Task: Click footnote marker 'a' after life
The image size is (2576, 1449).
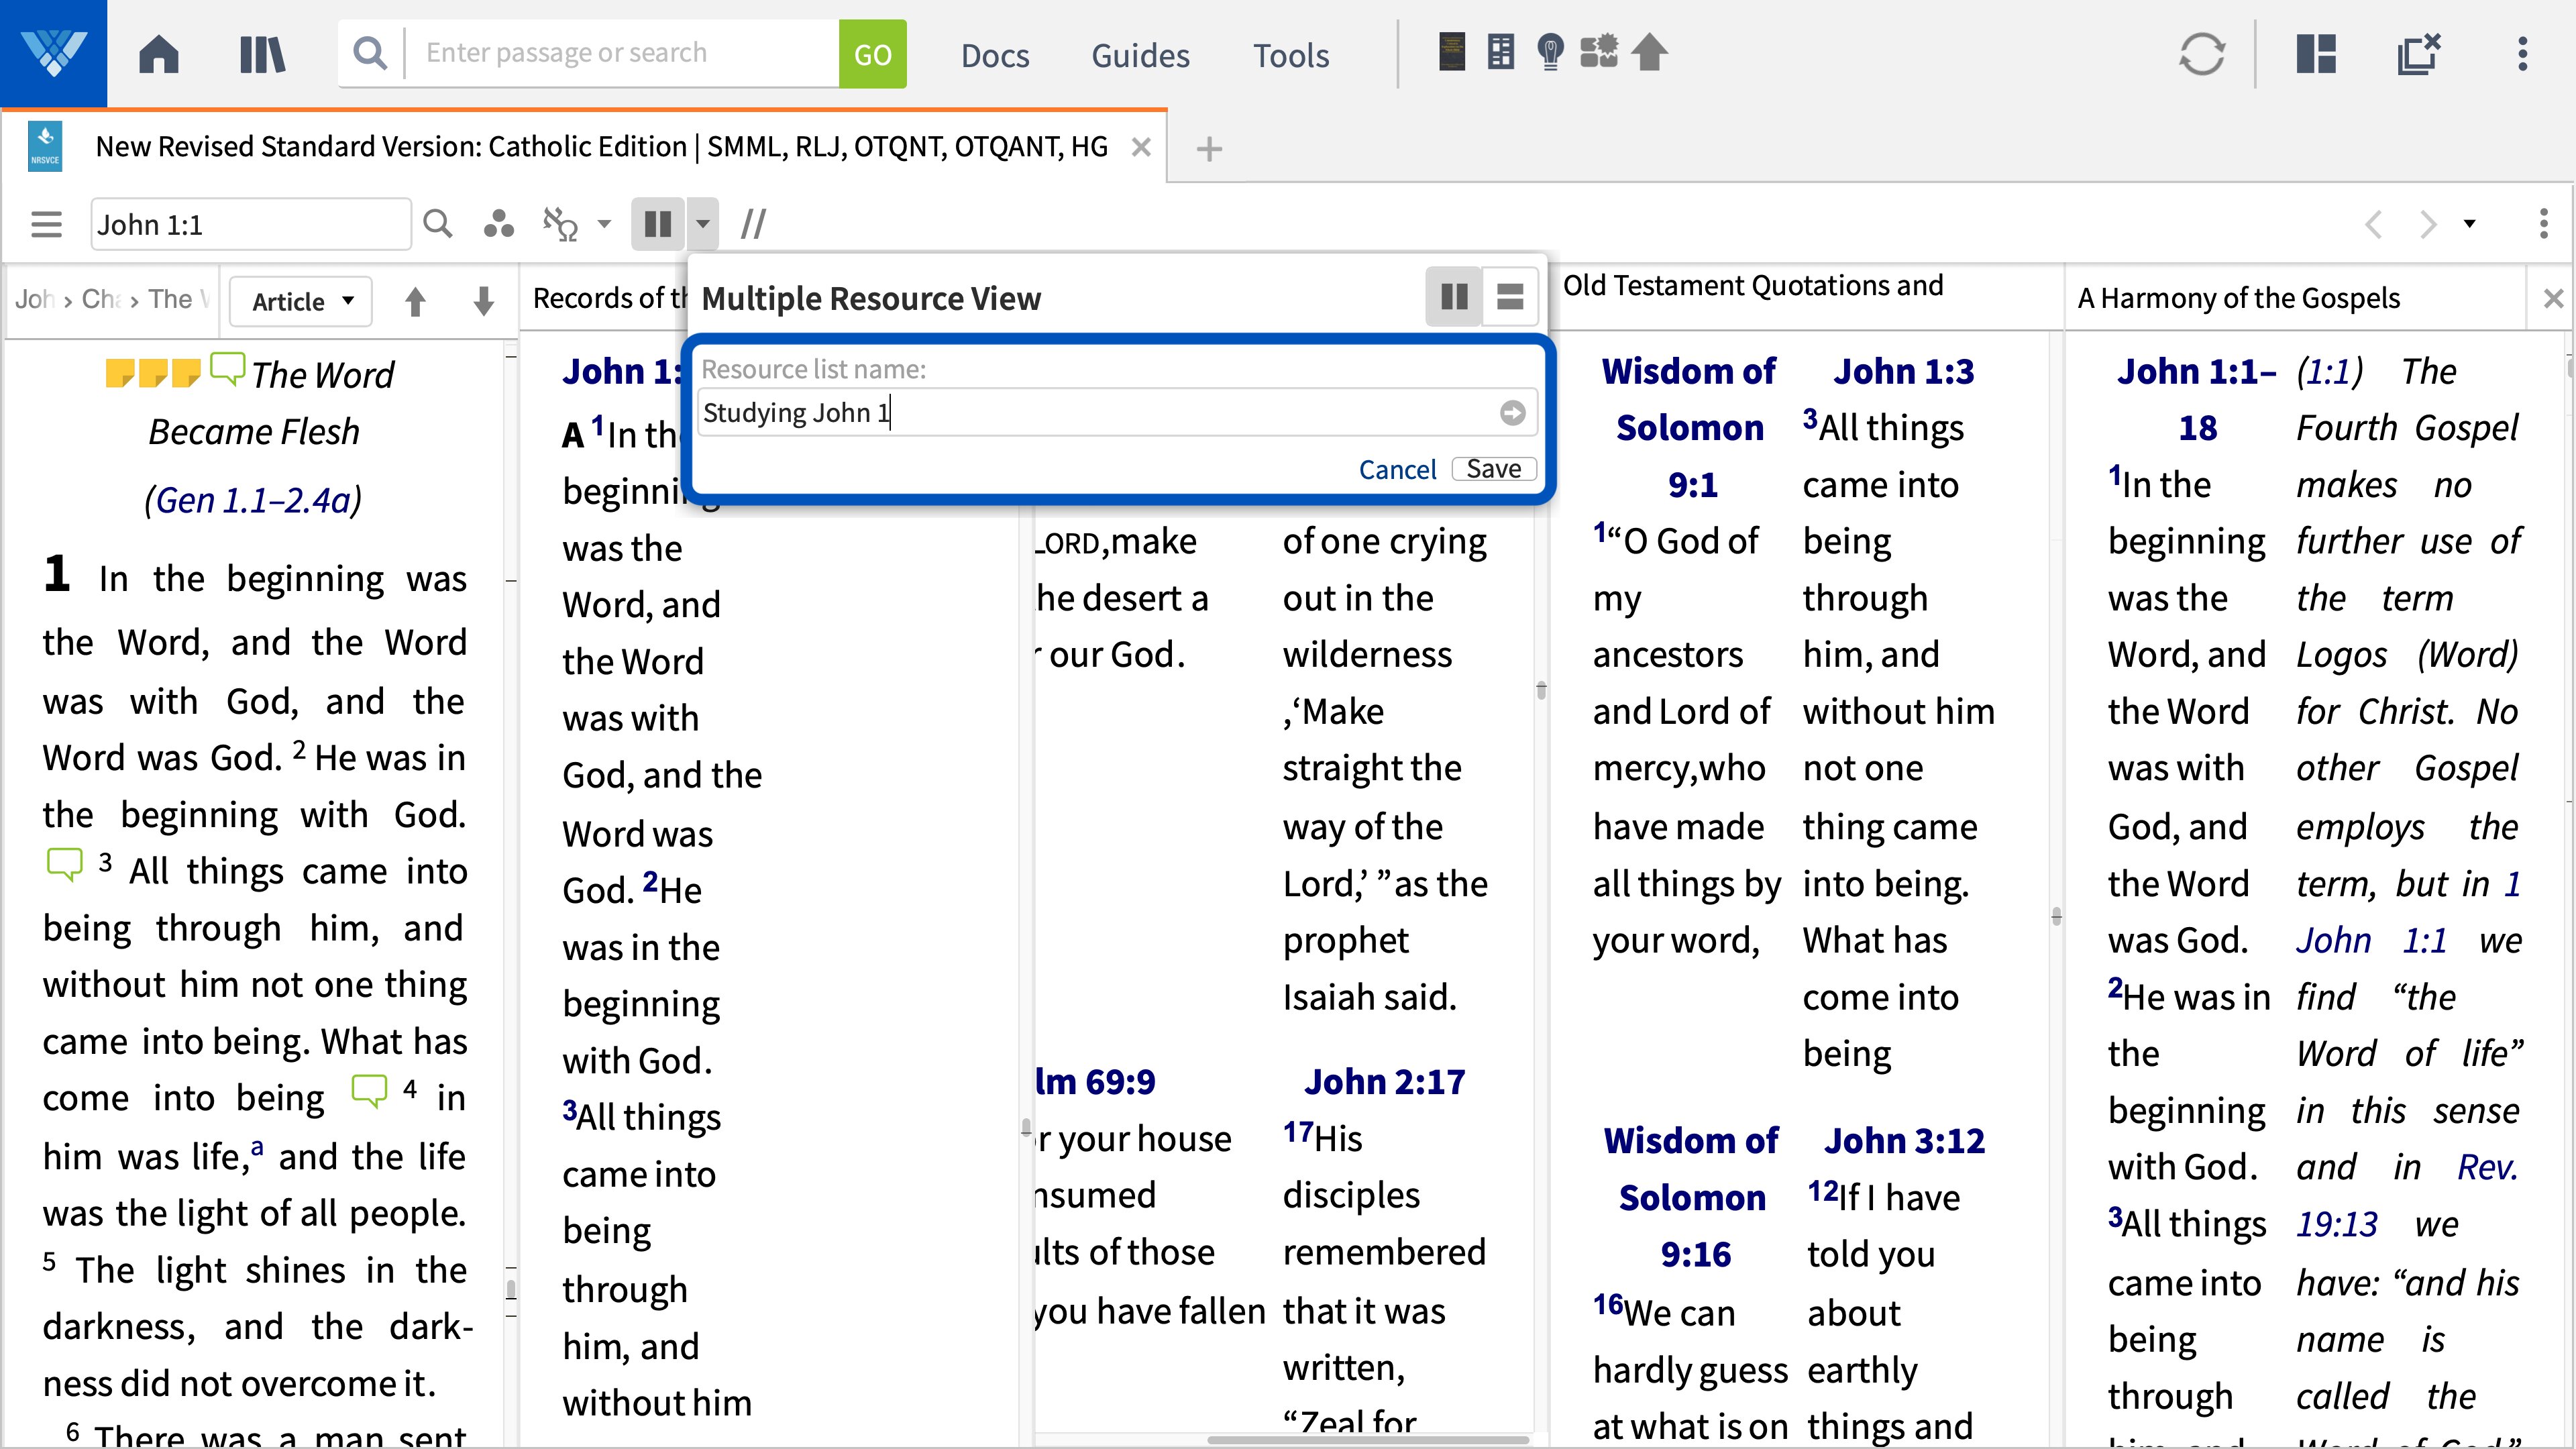Action: [x=257, y=1147]
